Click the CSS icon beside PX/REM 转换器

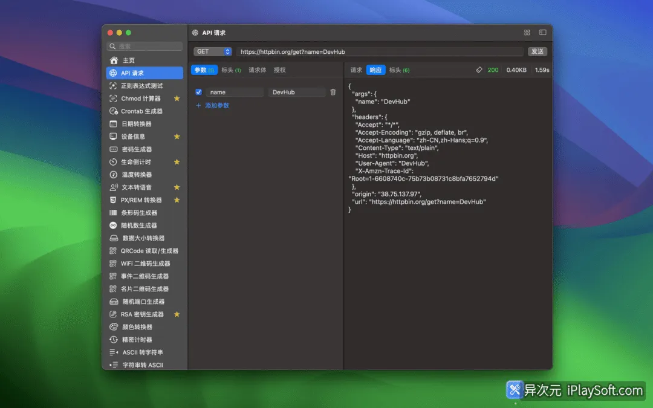[113, 200]
